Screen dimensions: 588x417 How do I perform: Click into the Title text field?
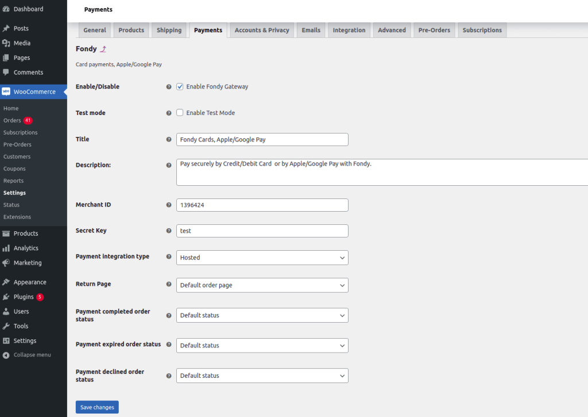pyautogui.click(x=262, y=139)
